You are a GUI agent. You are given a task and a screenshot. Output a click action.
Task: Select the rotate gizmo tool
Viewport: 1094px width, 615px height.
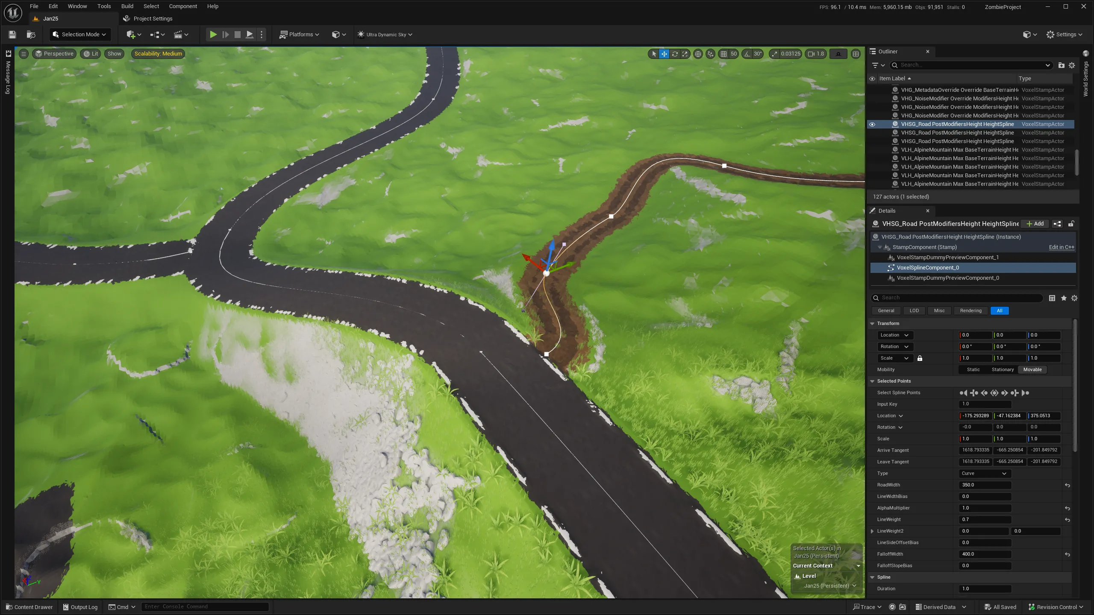pyautogui.click(x=675, y=54)
